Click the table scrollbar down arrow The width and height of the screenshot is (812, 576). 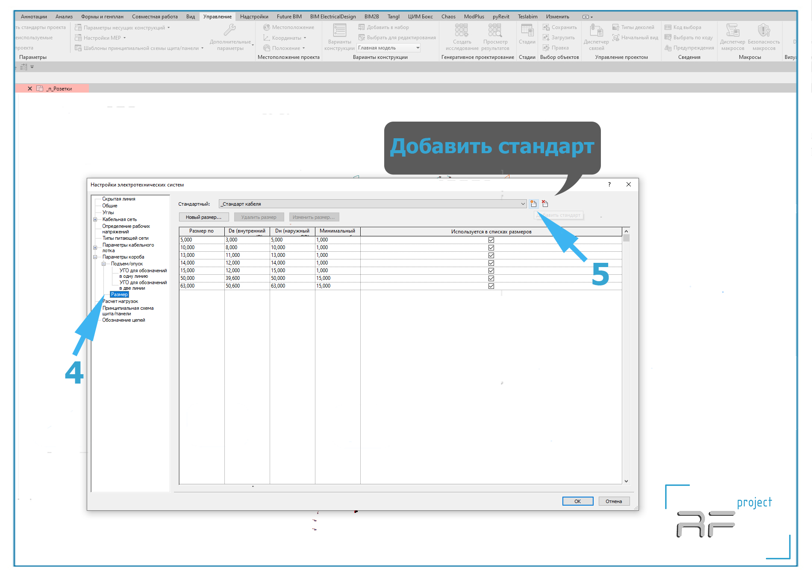click(626, 481)
